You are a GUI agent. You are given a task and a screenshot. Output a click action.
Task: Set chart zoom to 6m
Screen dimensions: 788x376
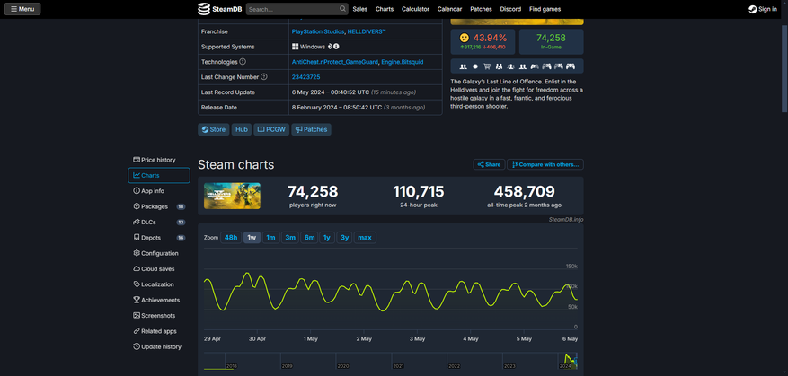click(309, 238)
